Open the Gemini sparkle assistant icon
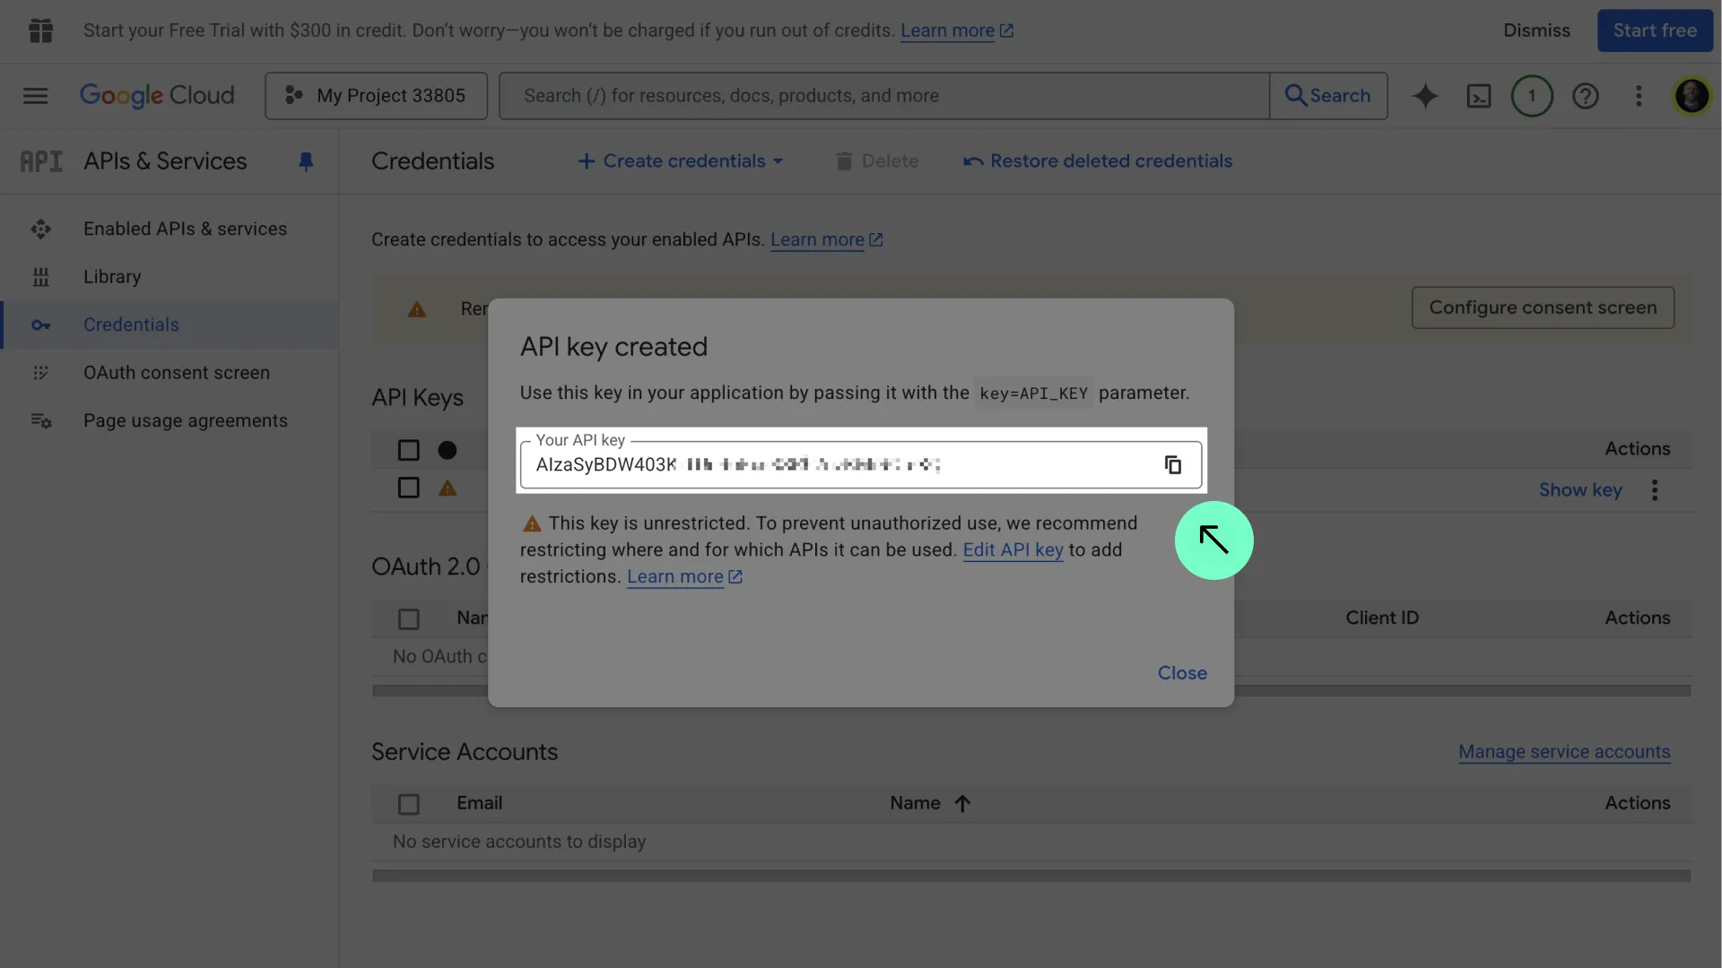This screenshot has height=968, width=1722. coord(1425,96)
